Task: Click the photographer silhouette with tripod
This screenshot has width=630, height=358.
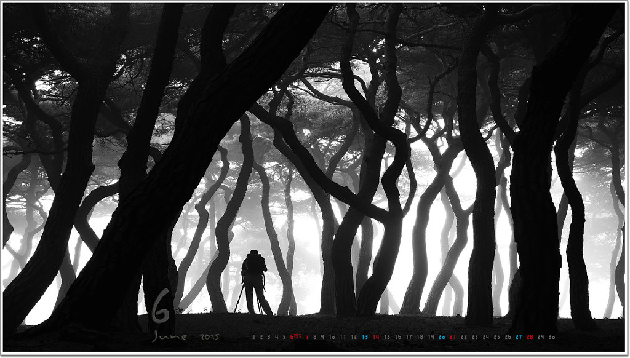Action: (x=254, y=282)
